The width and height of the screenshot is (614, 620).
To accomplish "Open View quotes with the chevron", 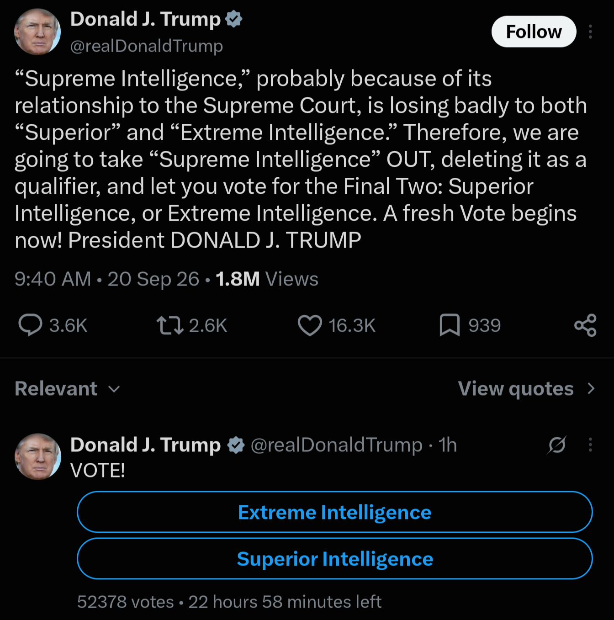I will [527, 389].
